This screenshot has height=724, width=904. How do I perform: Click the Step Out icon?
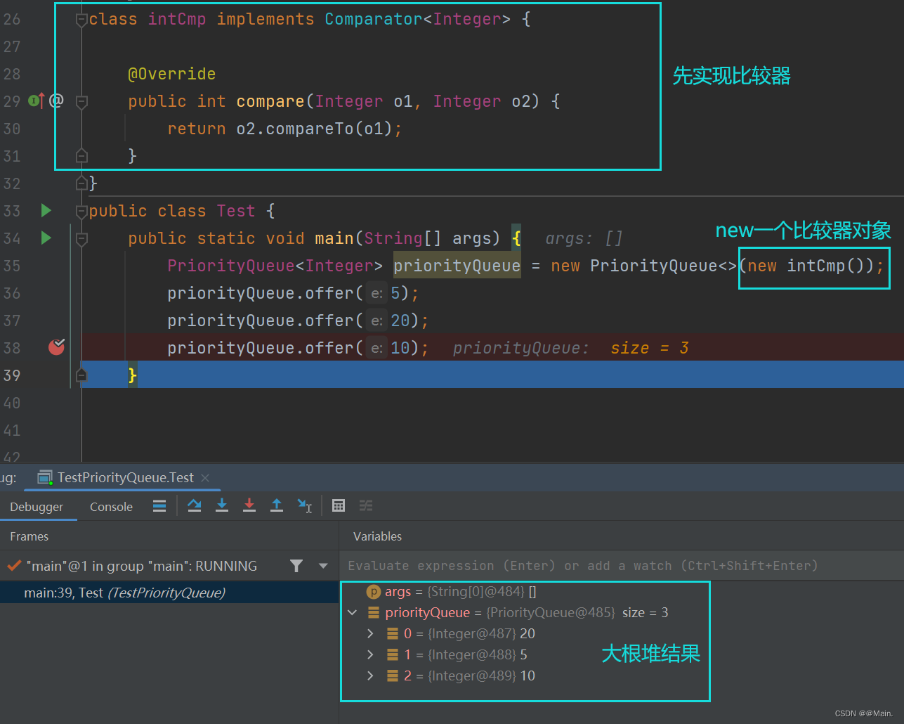click(x=277, y=505)
